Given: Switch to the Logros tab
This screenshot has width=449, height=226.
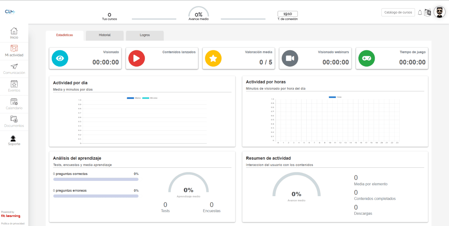Looking at the screenshot, I should 145,35.
